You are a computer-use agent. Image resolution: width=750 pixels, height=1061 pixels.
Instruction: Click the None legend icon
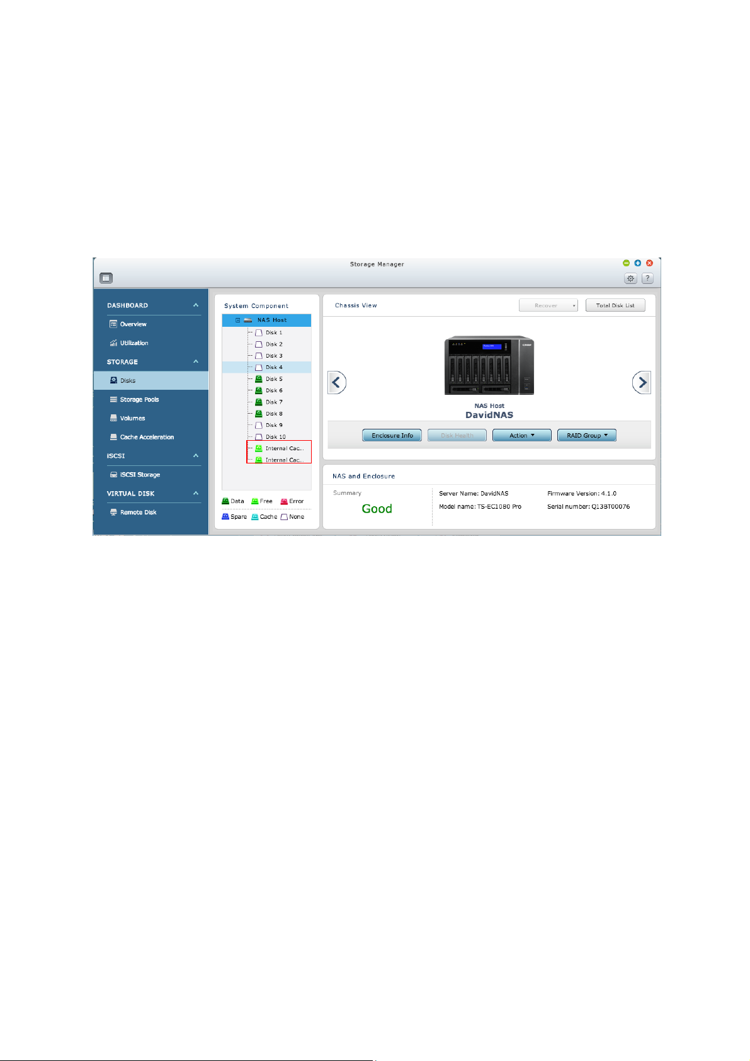pyautogui.click(x=284, y=516)
